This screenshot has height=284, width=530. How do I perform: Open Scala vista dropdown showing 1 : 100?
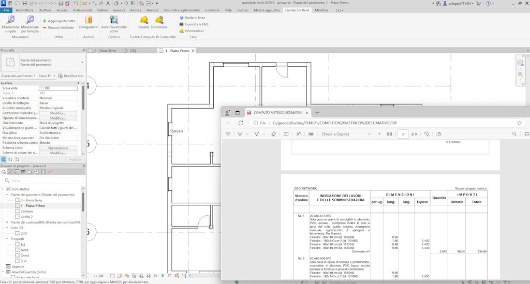58,88
